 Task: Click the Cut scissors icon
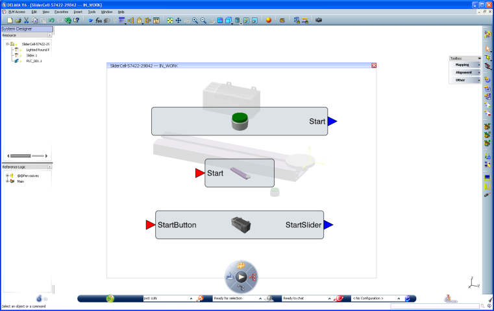click(x=26, y=21)
